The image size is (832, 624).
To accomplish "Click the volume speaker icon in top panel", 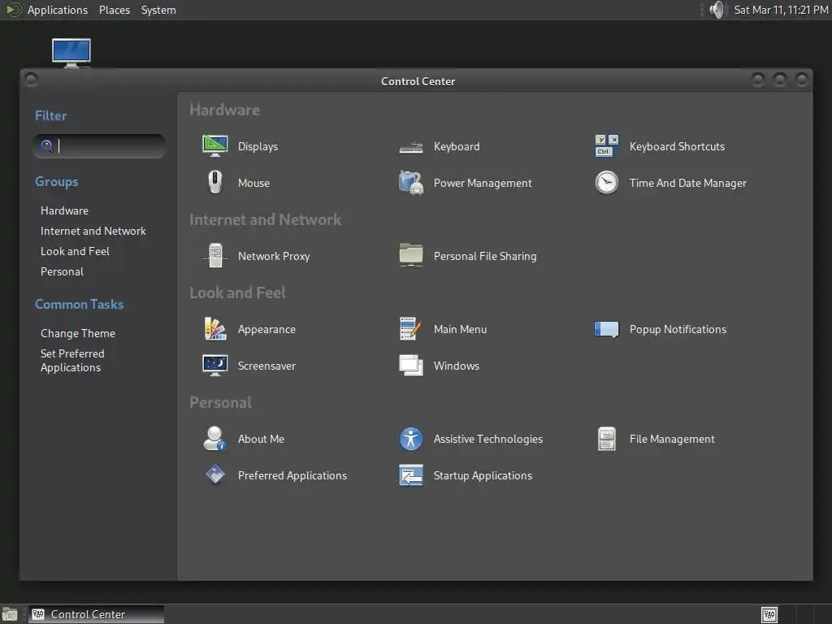I will click(717, 10).
